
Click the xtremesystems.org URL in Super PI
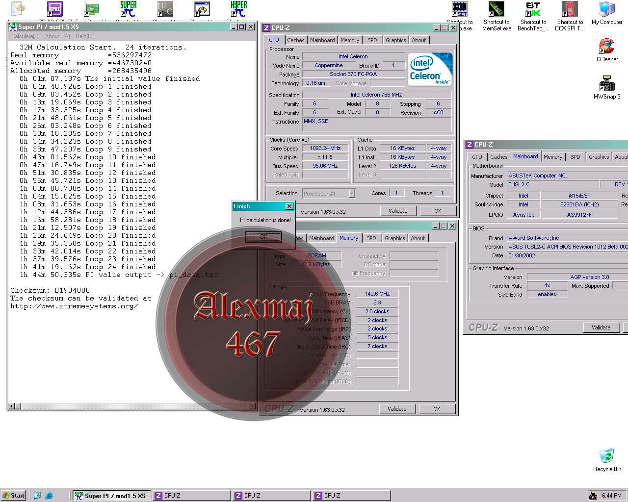point(75,306)
